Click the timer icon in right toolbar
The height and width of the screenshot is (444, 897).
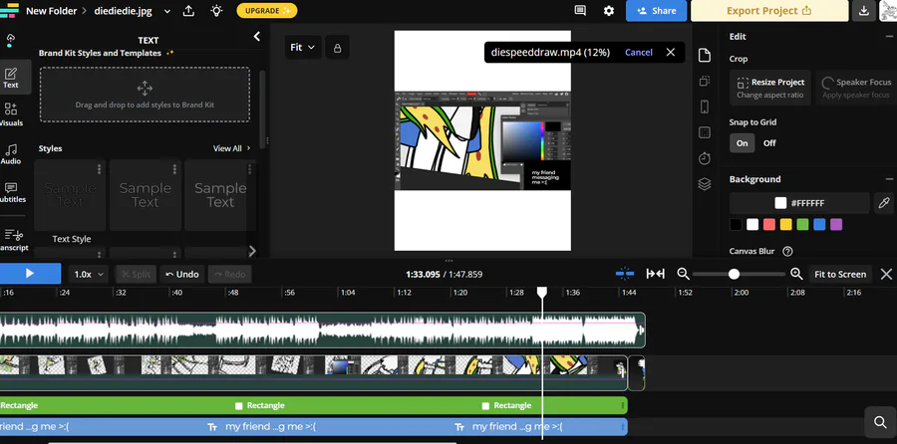705,158
